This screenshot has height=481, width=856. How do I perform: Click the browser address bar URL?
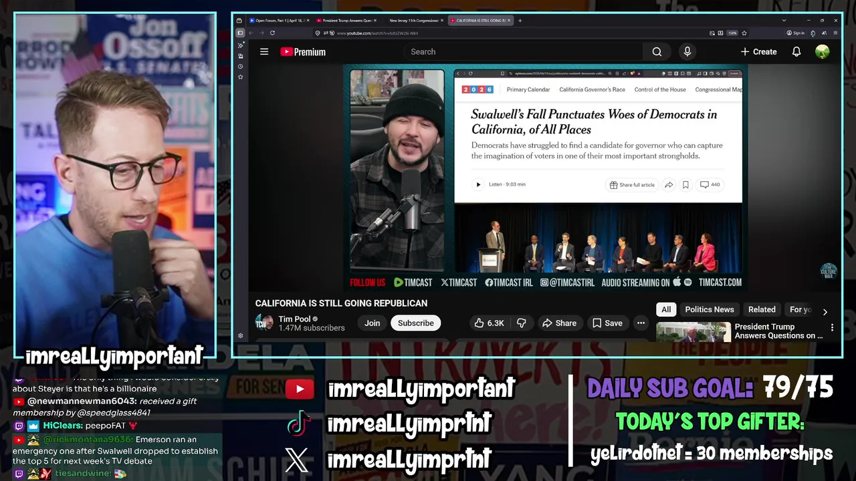pyautogui.click(x=378, y=33)
